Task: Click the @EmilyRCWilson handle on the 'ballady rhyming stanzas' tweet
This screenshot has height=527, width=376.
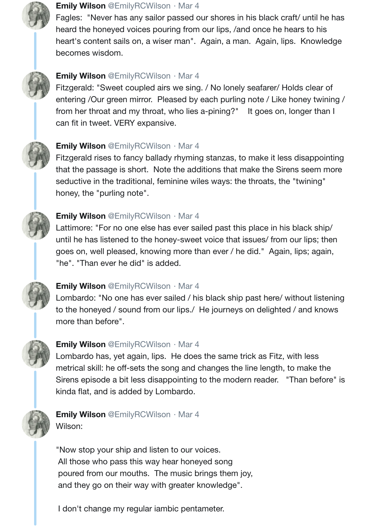Action: coord(139,146)
